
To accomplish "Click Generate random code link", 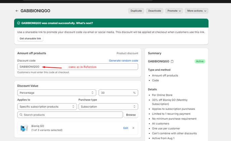I will coord(123,61).
